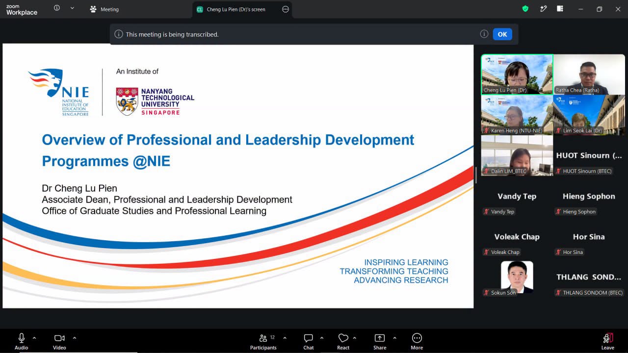
Task: Select the Vandy Tep participant tile
Action: [x=517, y=196]
